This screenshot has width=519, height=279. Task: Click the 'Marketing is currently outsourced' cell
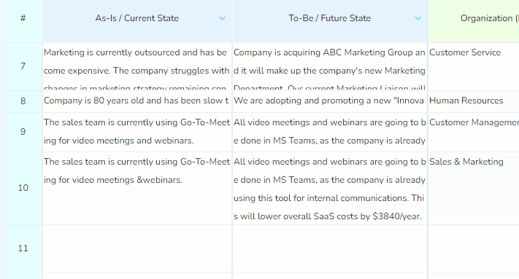[x=137, y=66]
